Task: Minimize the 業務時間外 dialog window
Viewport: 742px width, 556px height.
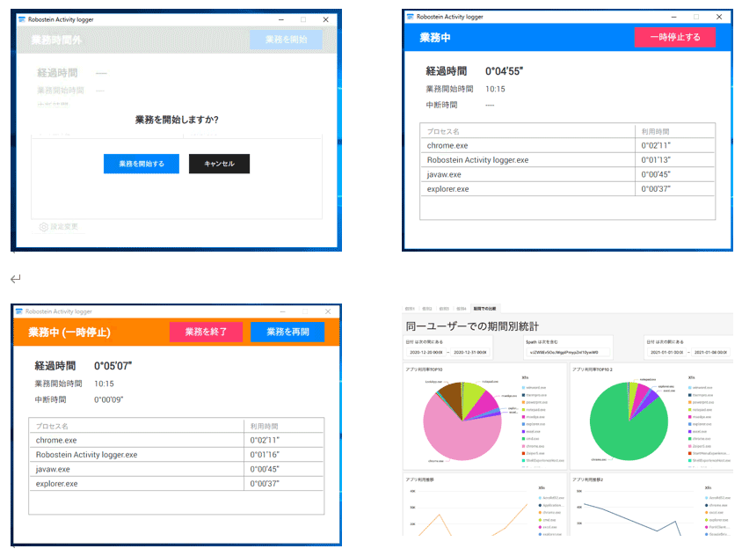Action: [281, 19]
